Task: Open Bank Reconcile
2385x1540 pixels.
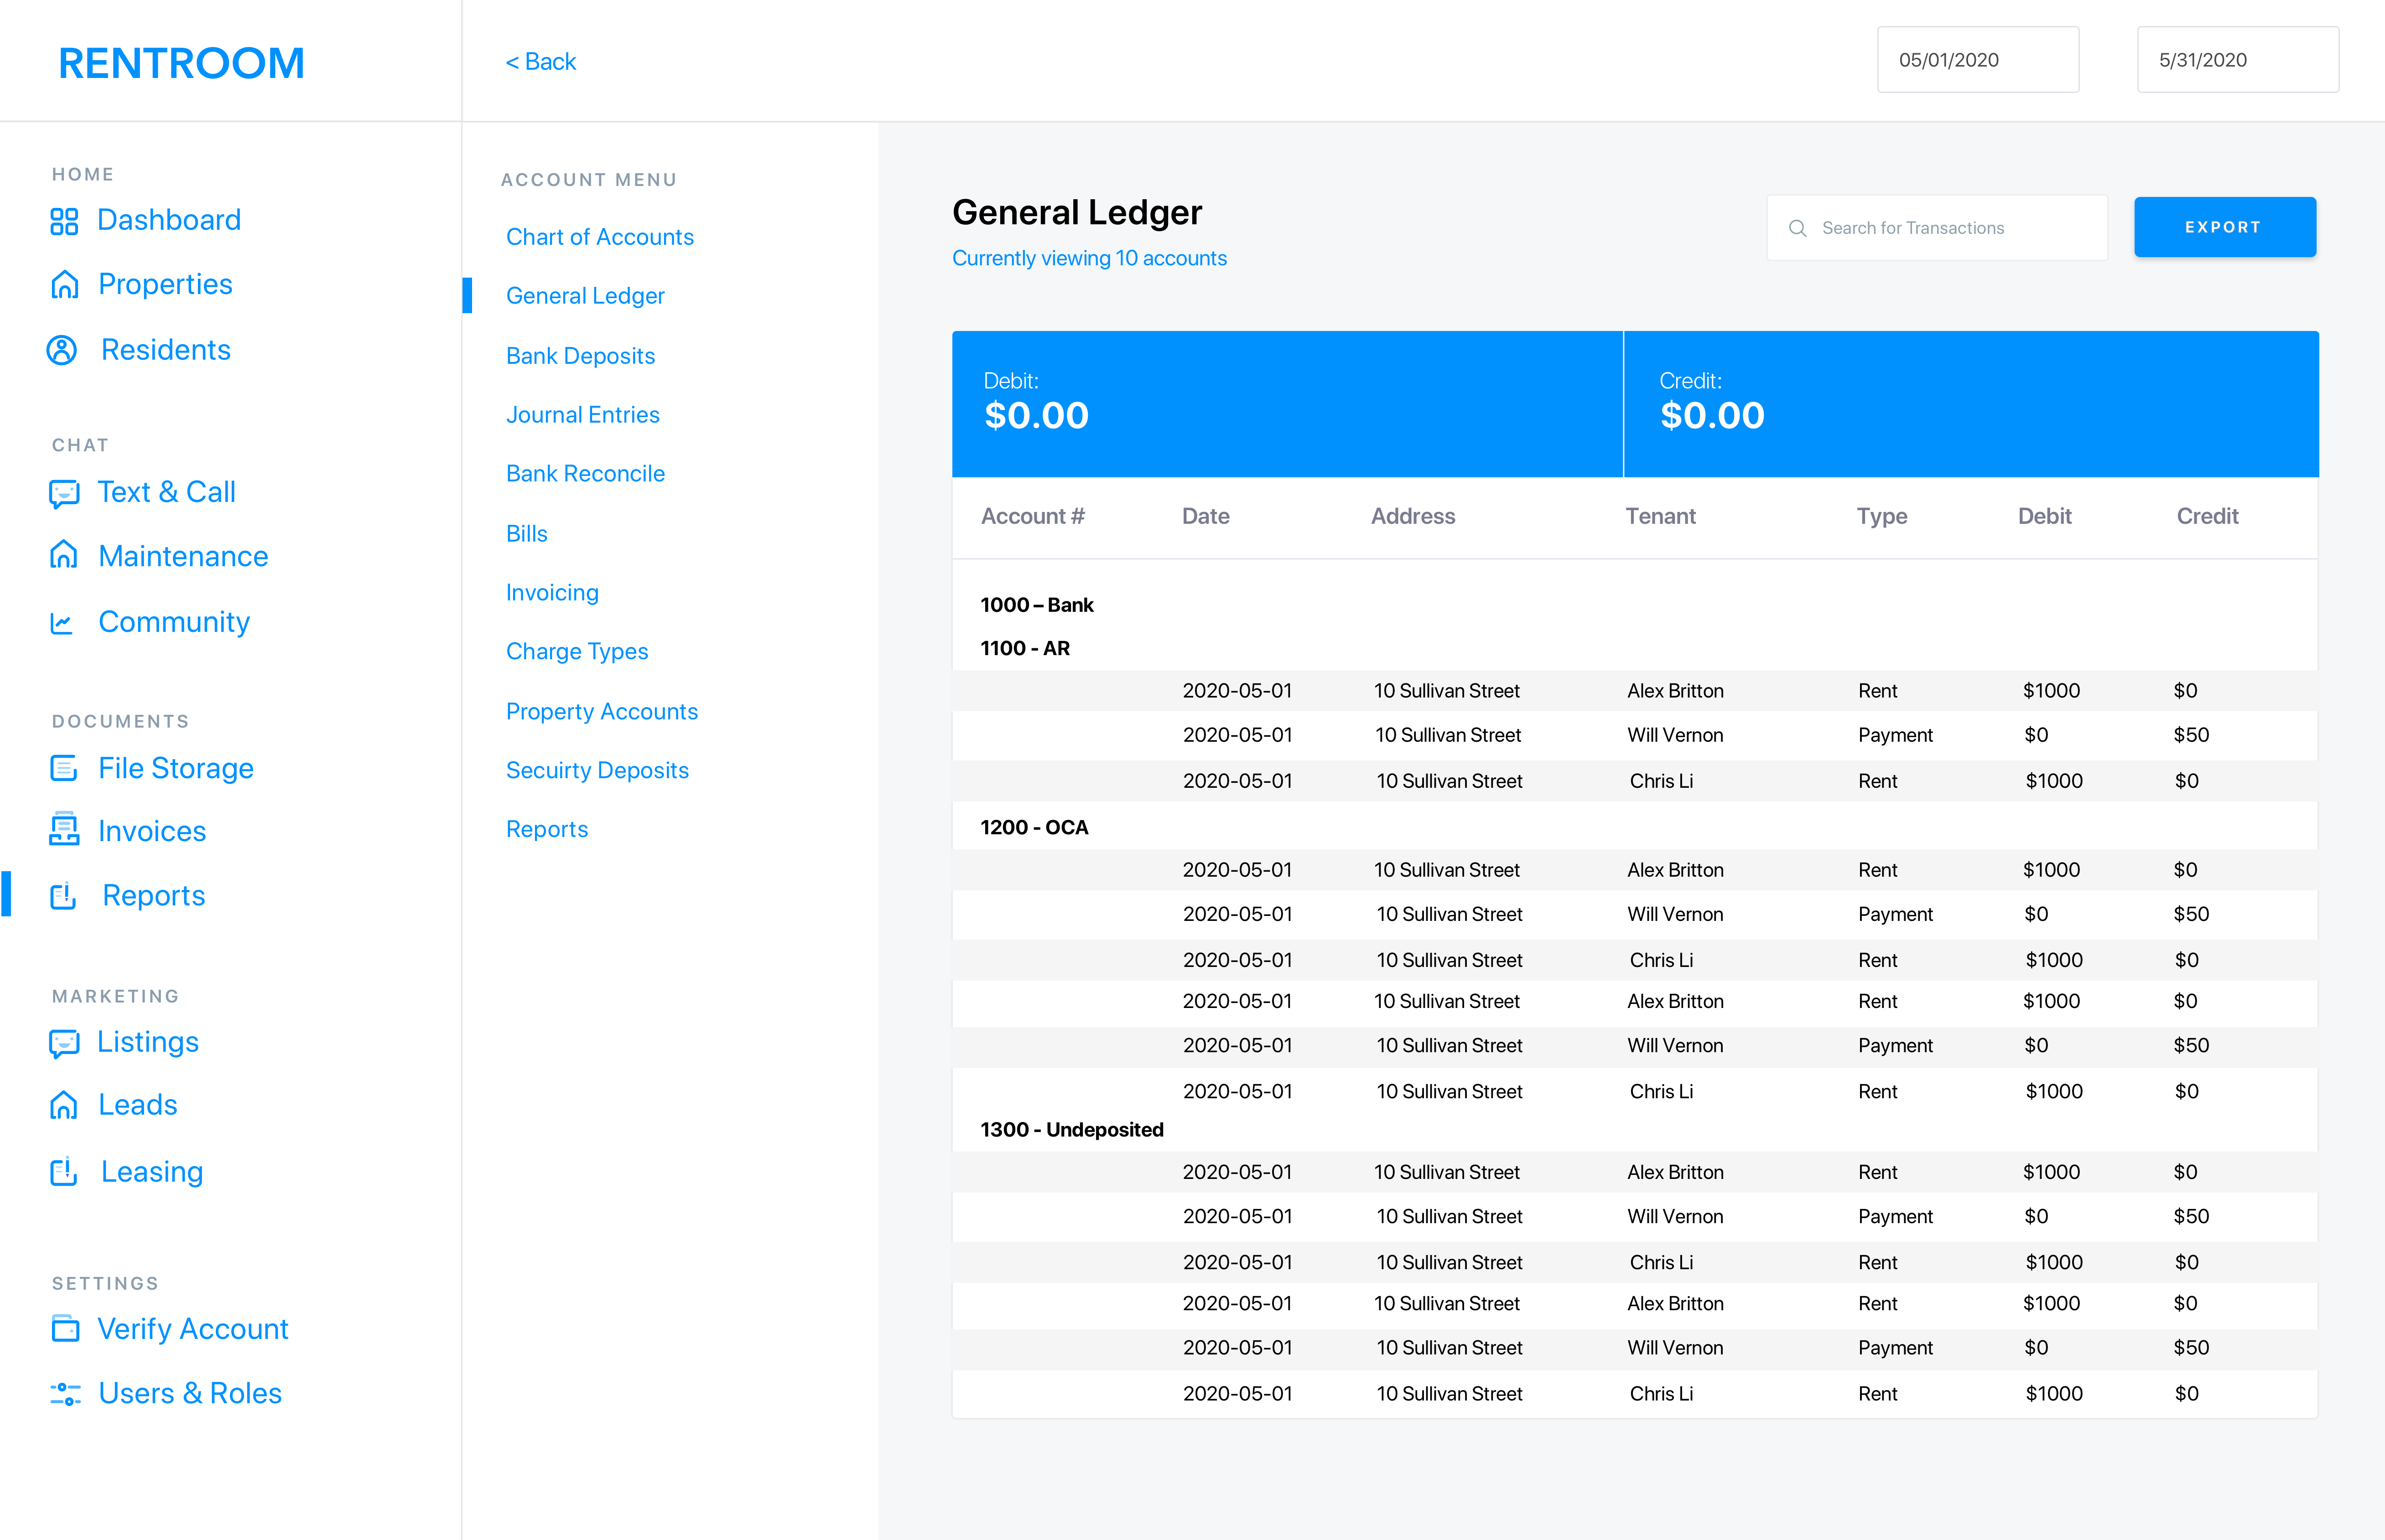Action: coord(585,474)
